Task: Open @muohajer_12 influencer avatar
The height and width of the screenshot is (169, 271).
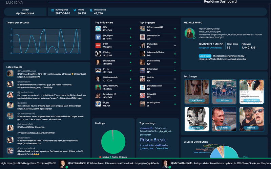Action: (98, 96)
